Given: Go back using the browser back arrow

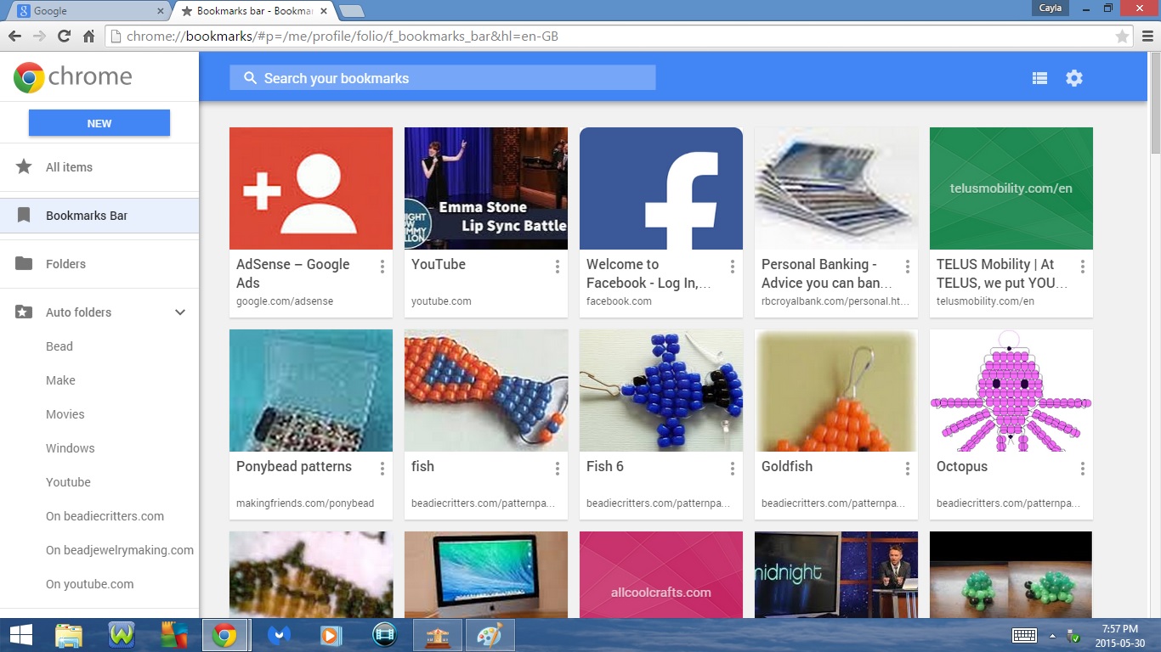Looking at the screenshot, I should click(14, 37).
